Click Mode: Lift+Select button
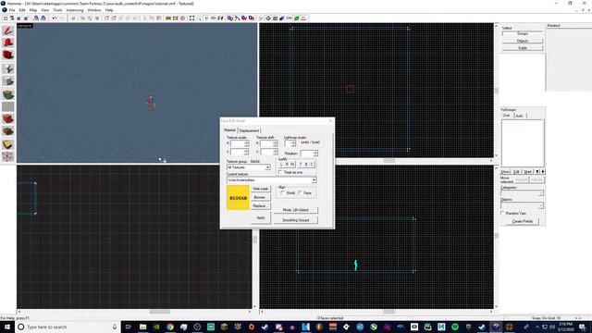The height and width of the screenshot is (333, 592). coord(296,210)
